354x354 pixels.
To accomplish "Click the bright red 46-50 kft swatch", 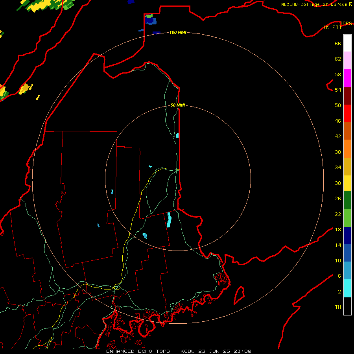I will tap(347, 113).
